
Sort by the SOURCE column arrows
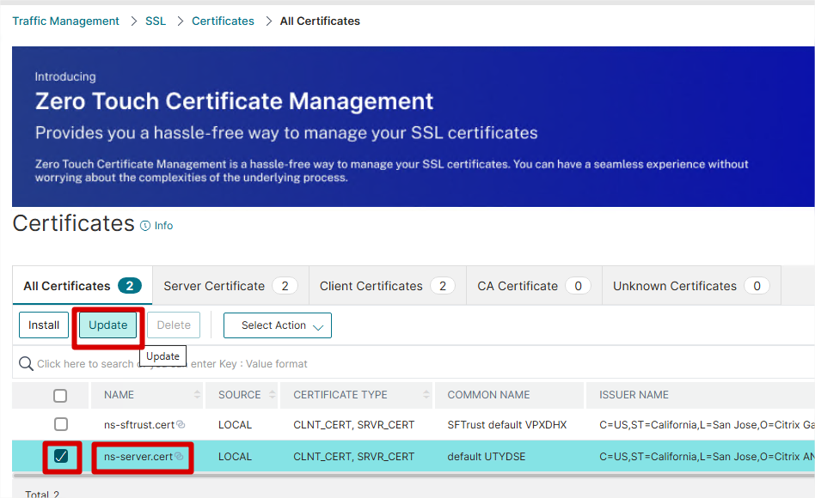(272, 395)
